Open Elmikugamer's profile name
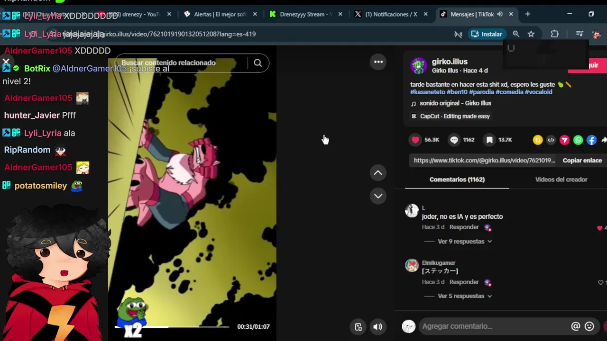 coord(439,263)
